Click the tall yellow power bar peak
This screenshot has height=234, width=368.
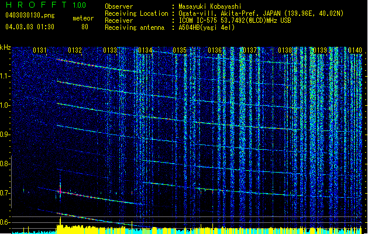coord(60,222)
